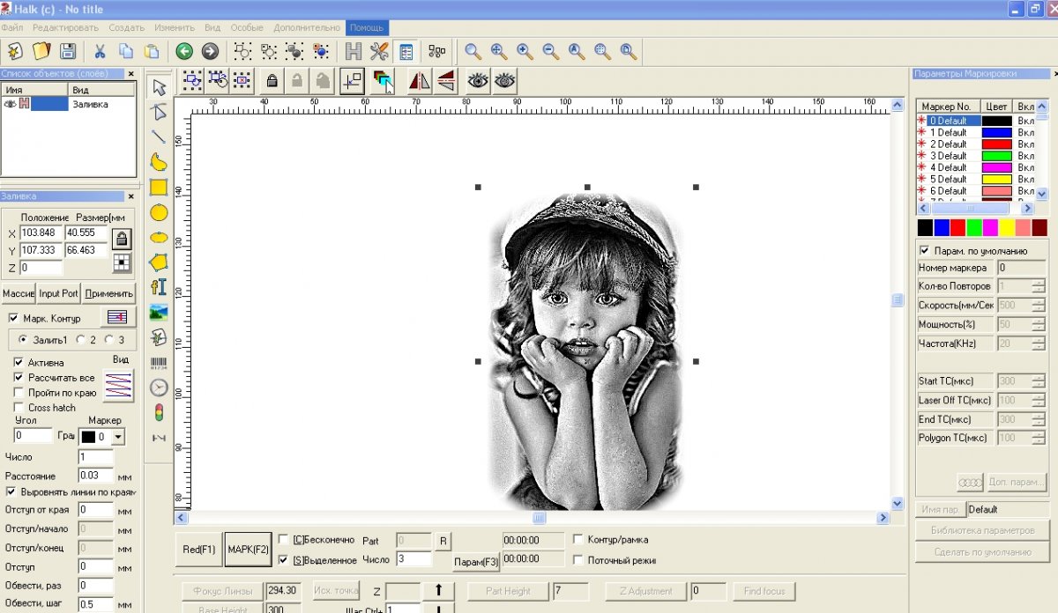Screen dimensions: 1058x613
Task: Toggle the Контур/рамка checkbox
Action: point(578,539)
